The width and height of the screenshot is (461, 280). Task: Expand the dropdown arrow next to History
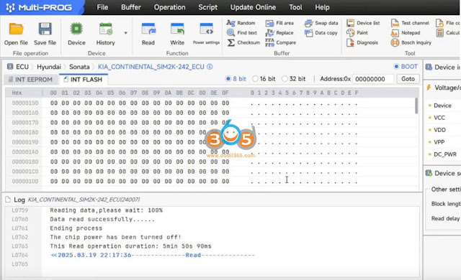125,33
